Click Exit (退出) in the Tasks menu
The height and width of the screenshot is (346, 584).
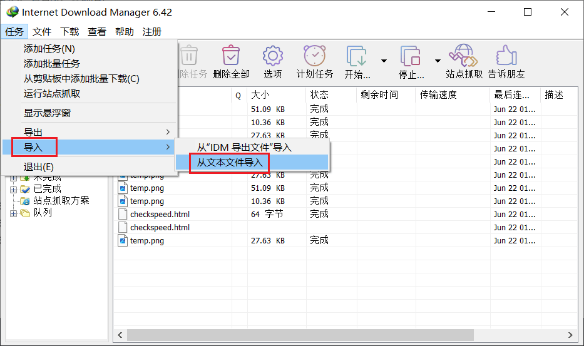pyautogui.click(x=39, y=166)
